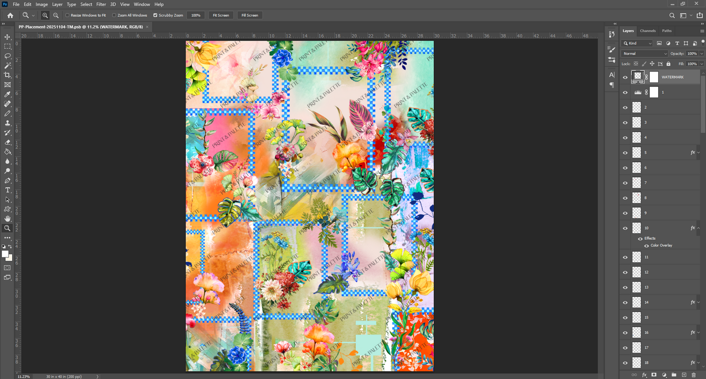Switch to the Channels tab
The image size is (706, 379).
[648, 31]
